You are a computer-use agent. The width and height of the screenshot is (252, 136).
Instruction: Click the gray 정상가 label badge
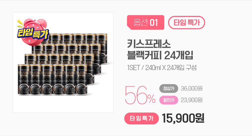click(x=169, y=88)
